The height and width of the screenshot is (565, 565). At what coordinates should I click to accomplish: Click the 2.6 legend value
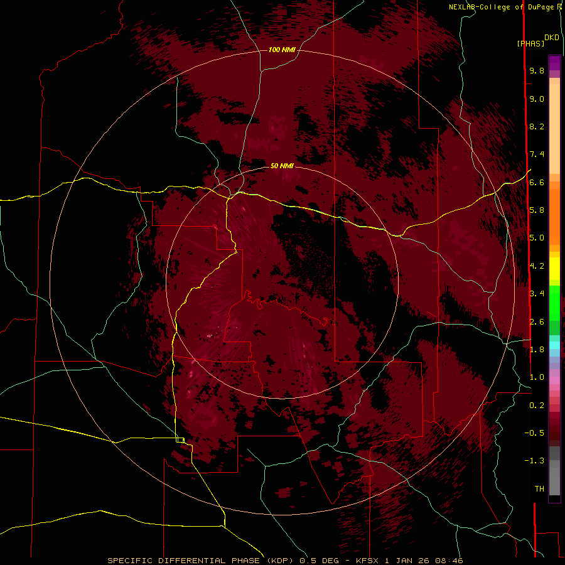click(537, 322)
